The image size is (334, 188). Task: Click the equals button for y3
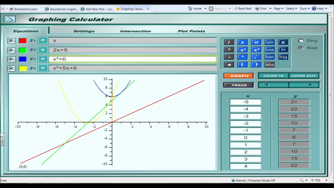43,59
